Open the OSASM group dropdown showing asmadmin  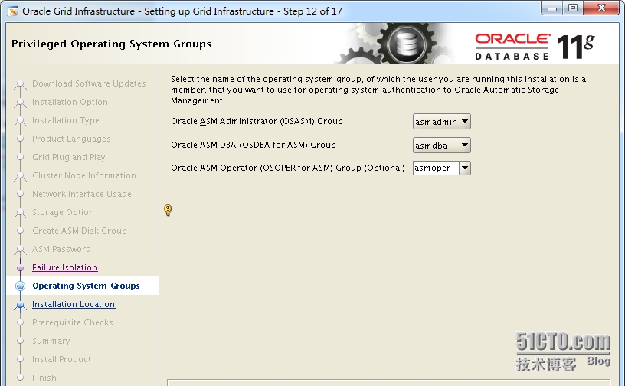pos(442,122)
